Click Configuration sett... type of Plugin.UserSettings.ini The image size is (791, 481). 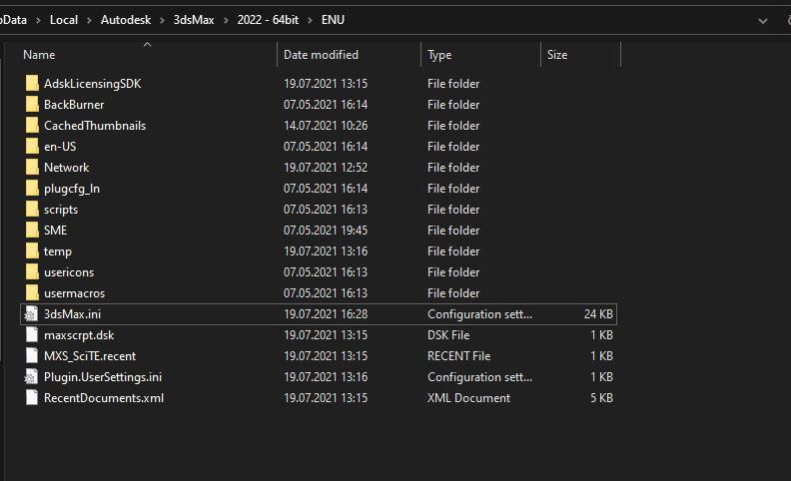coord(479,376)
